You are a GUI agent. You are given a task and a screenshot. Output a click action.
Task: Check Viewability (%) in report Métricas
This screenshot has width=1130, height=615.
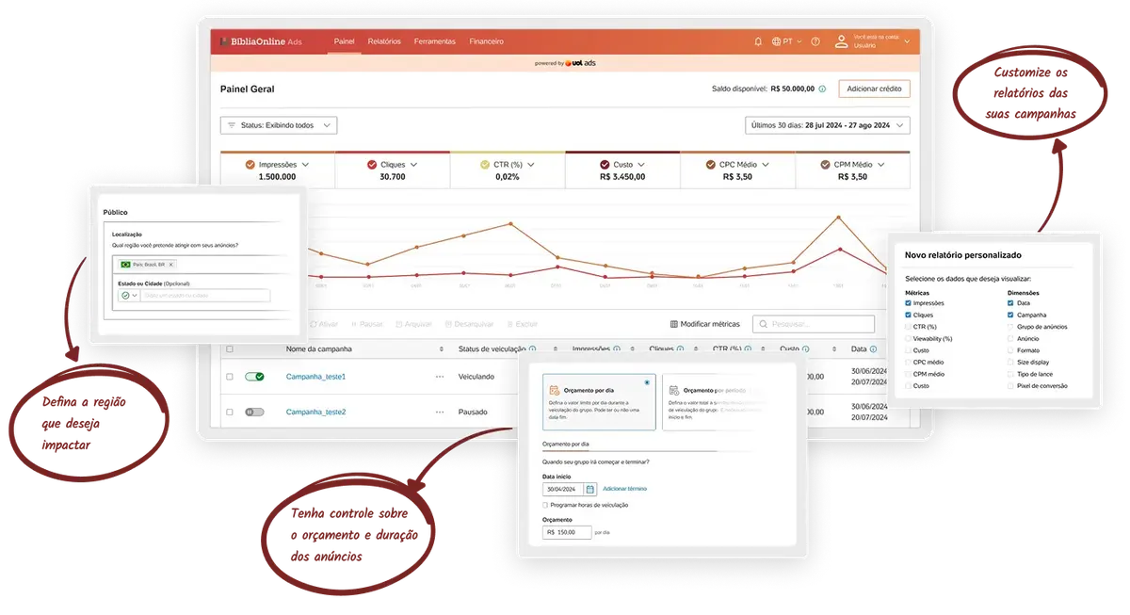tap(908, 338)
